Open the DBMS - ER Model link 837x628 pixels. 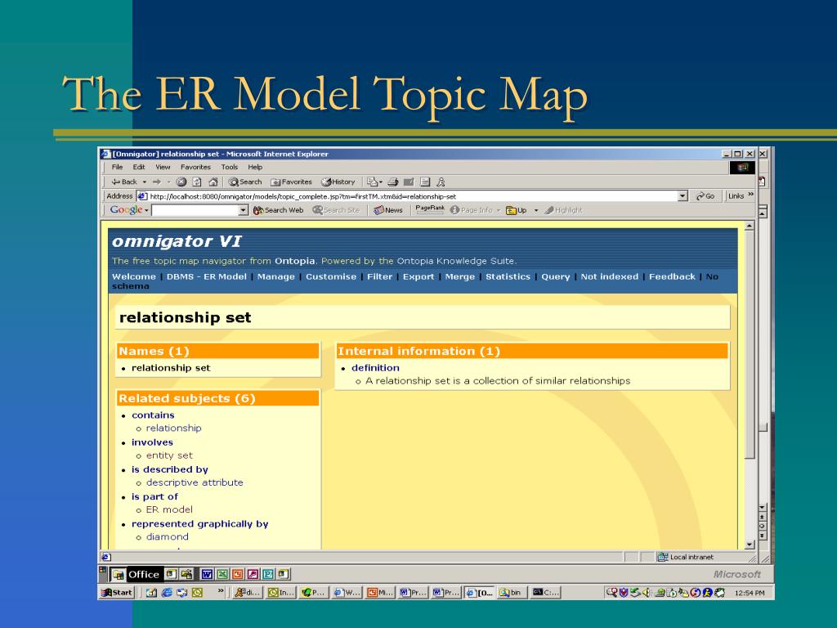click(207, 276)
